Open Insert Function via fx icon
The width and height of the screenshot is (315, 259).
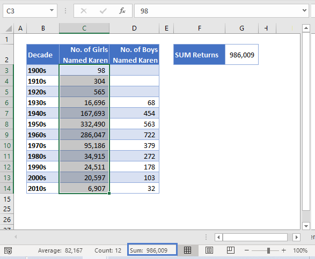[x=122, y=11]
